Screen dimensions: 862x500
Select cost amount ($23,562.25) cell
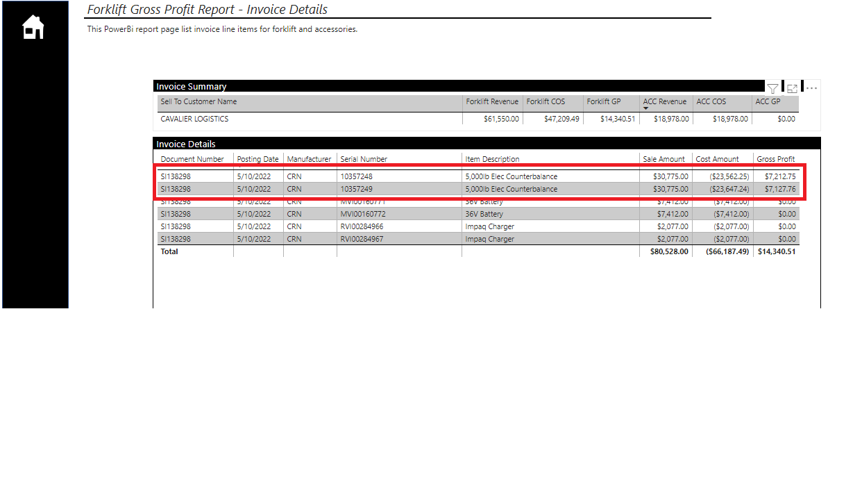click(729, 176)
